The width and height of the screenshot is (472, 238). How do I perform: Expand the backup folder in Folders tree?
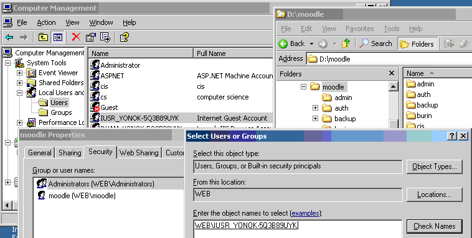[x=315, y=118]
